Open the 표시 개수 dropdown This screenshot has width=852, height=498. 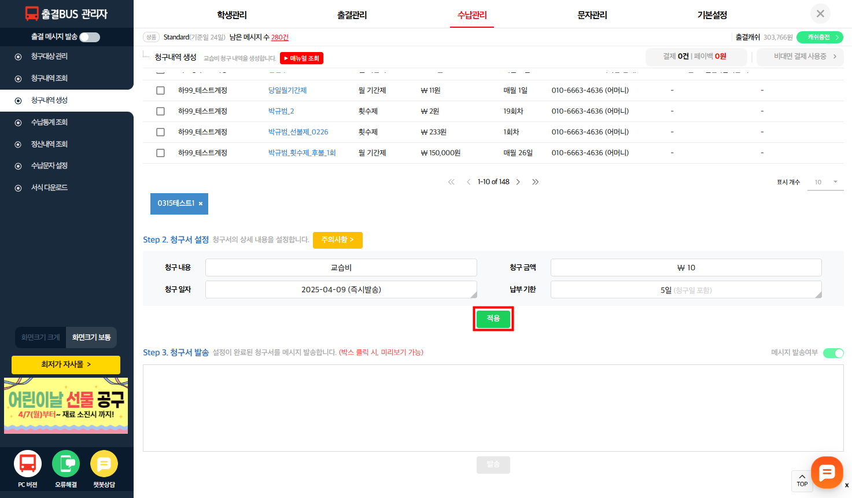click(825, 182)
